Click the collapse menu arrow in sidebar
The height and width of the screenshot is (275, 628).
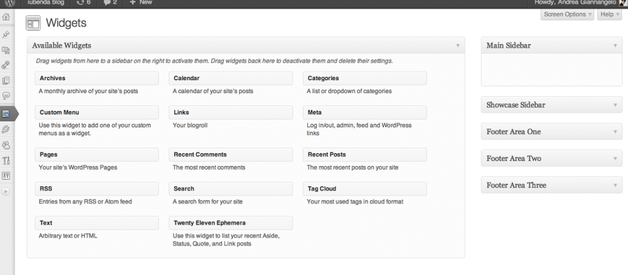point(6,191)
